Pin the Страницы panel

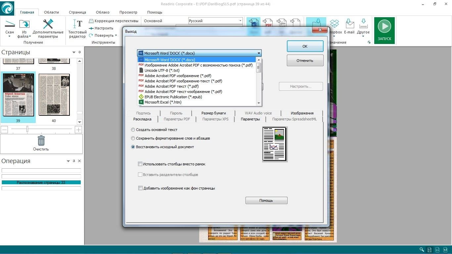(79, 52)
